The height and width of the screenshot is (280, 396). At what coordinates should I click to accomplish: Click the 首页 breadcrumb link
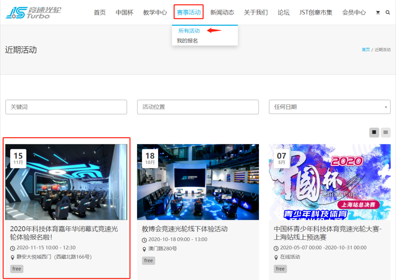click(x=366, y=50)
